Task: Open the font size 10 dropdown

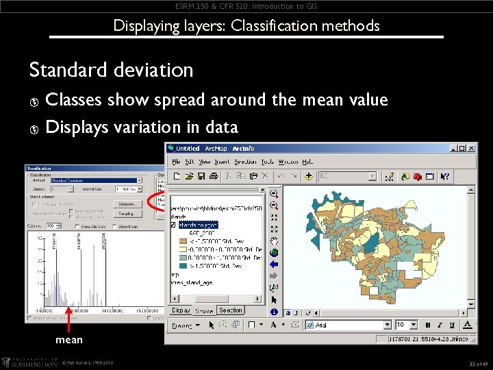Action: (x=414, y=325)
